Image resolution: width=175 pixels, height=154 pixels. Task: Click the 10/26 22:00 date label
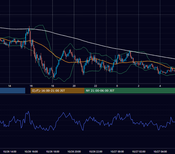[x=95, y=151]
